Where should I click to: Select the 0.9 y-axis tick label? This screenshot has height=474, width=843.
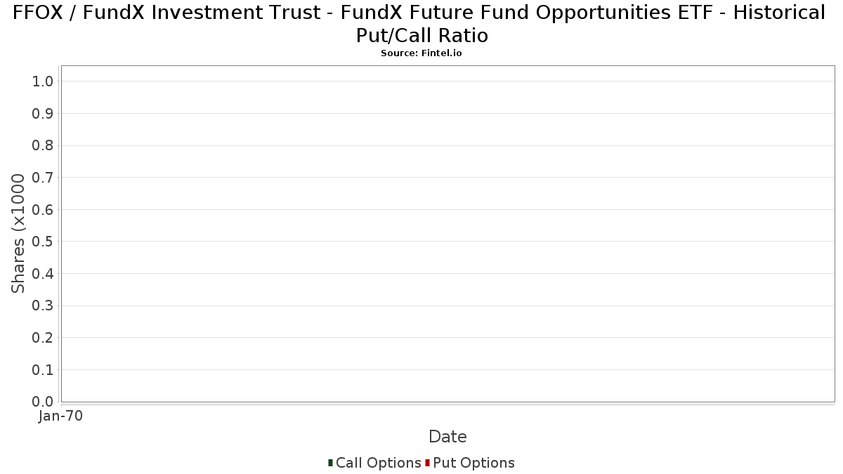(43, 114)
